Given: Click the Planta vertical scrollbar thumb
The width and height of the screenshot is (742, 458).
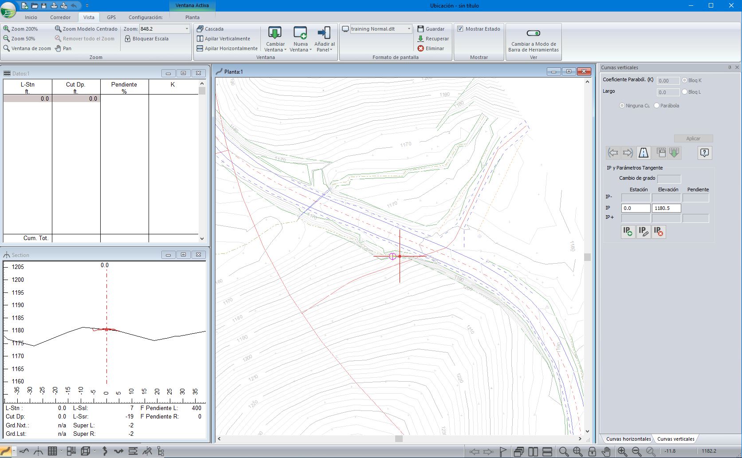Looking at the screenshot, I should [x=588, y=257].
